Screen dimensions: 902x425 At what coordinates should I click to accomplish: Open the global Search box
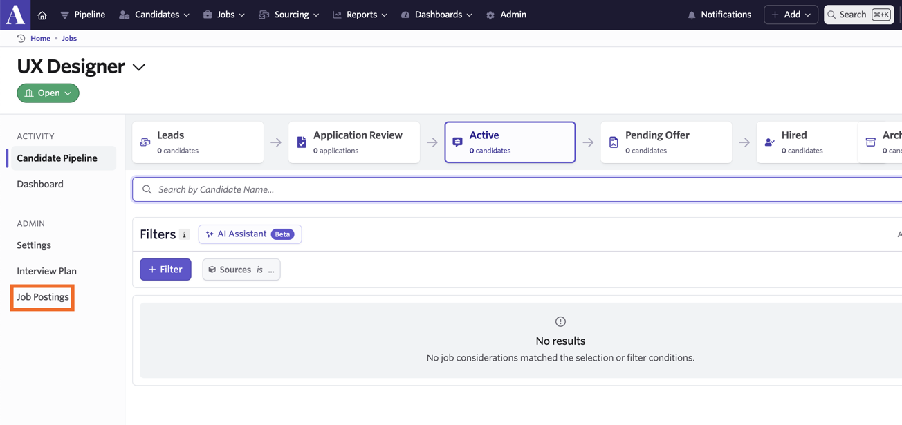(x=859, y=15)
